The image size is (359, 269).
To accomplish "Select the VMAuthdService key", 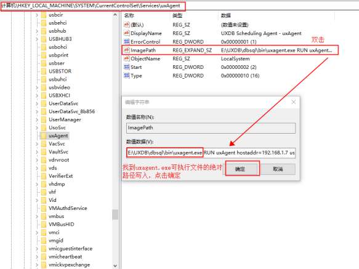I will click(x=68, y=208).
